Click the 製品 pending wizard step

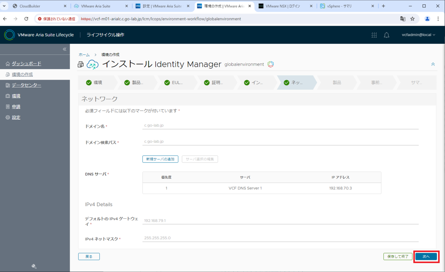(337, 83)
